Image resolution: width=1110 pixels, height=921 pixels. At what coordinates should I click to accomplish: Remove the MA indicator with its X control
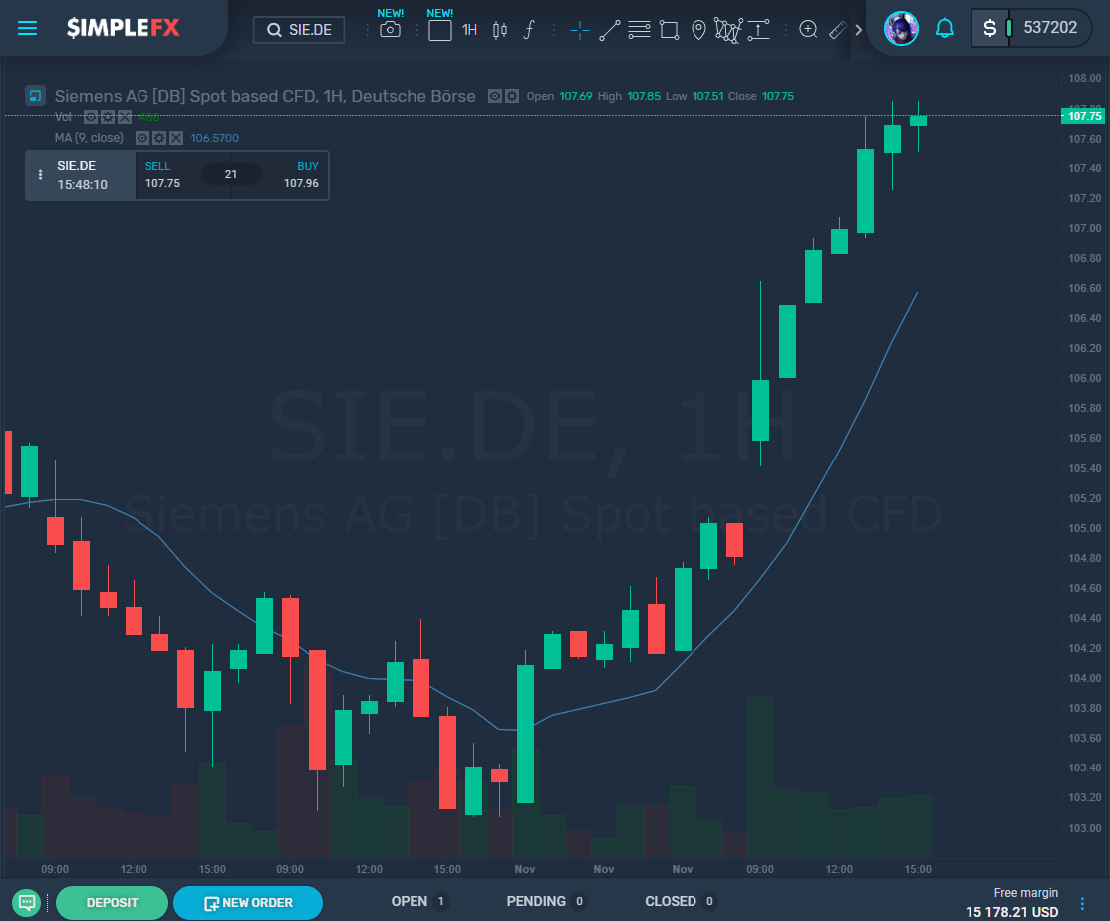click(x=176, y=137)
